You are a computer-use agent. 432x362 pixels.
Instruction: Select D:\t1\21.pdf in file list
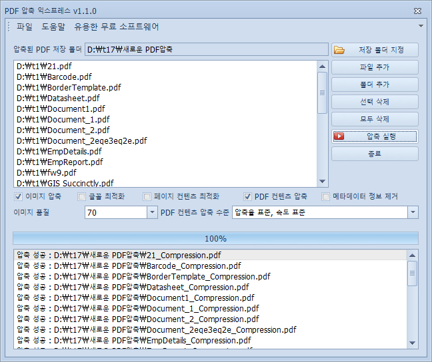[x=165, y=67]
